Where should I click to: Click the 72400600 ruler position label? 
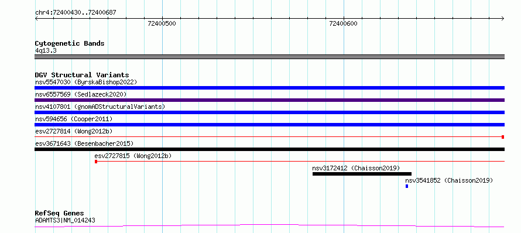(x=343, y=23)
